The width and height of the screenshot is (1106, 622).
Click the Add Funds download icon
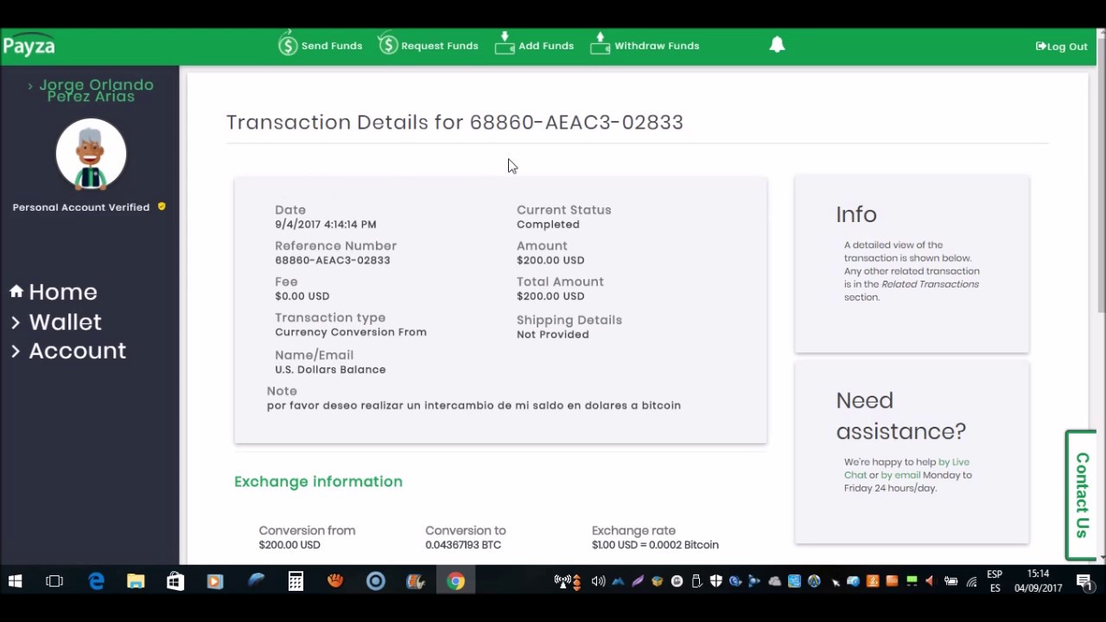click(505, 44)
